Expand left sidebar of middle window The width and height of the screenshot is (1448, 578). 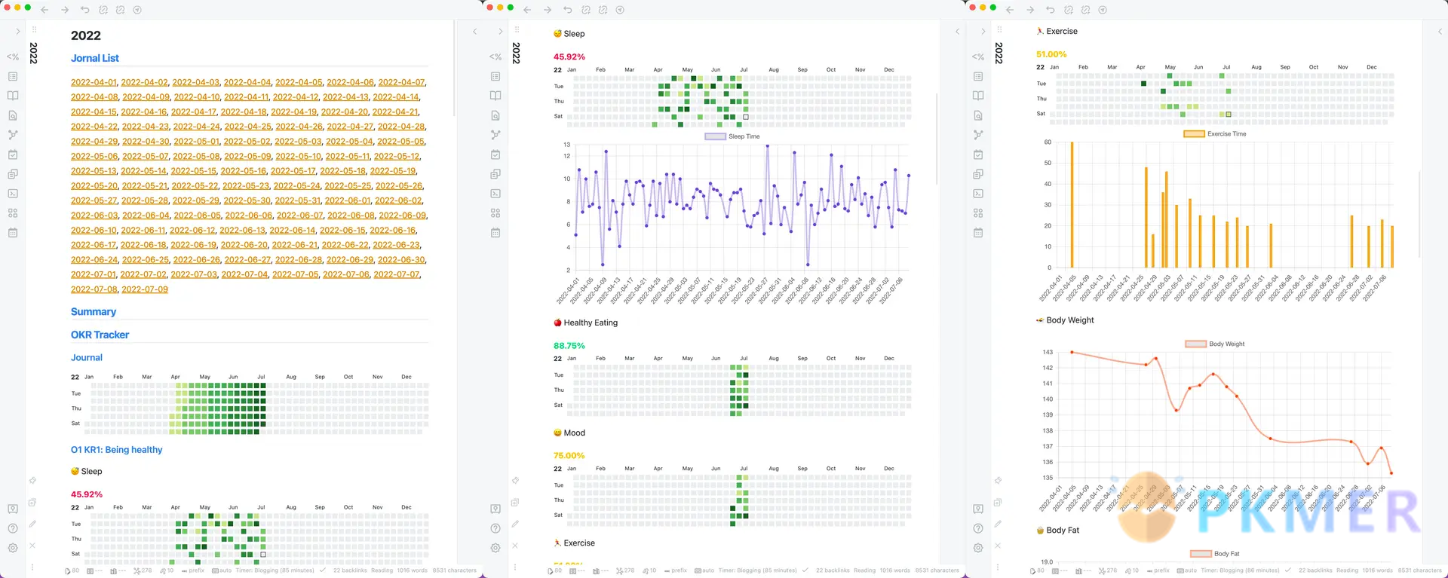500,31
